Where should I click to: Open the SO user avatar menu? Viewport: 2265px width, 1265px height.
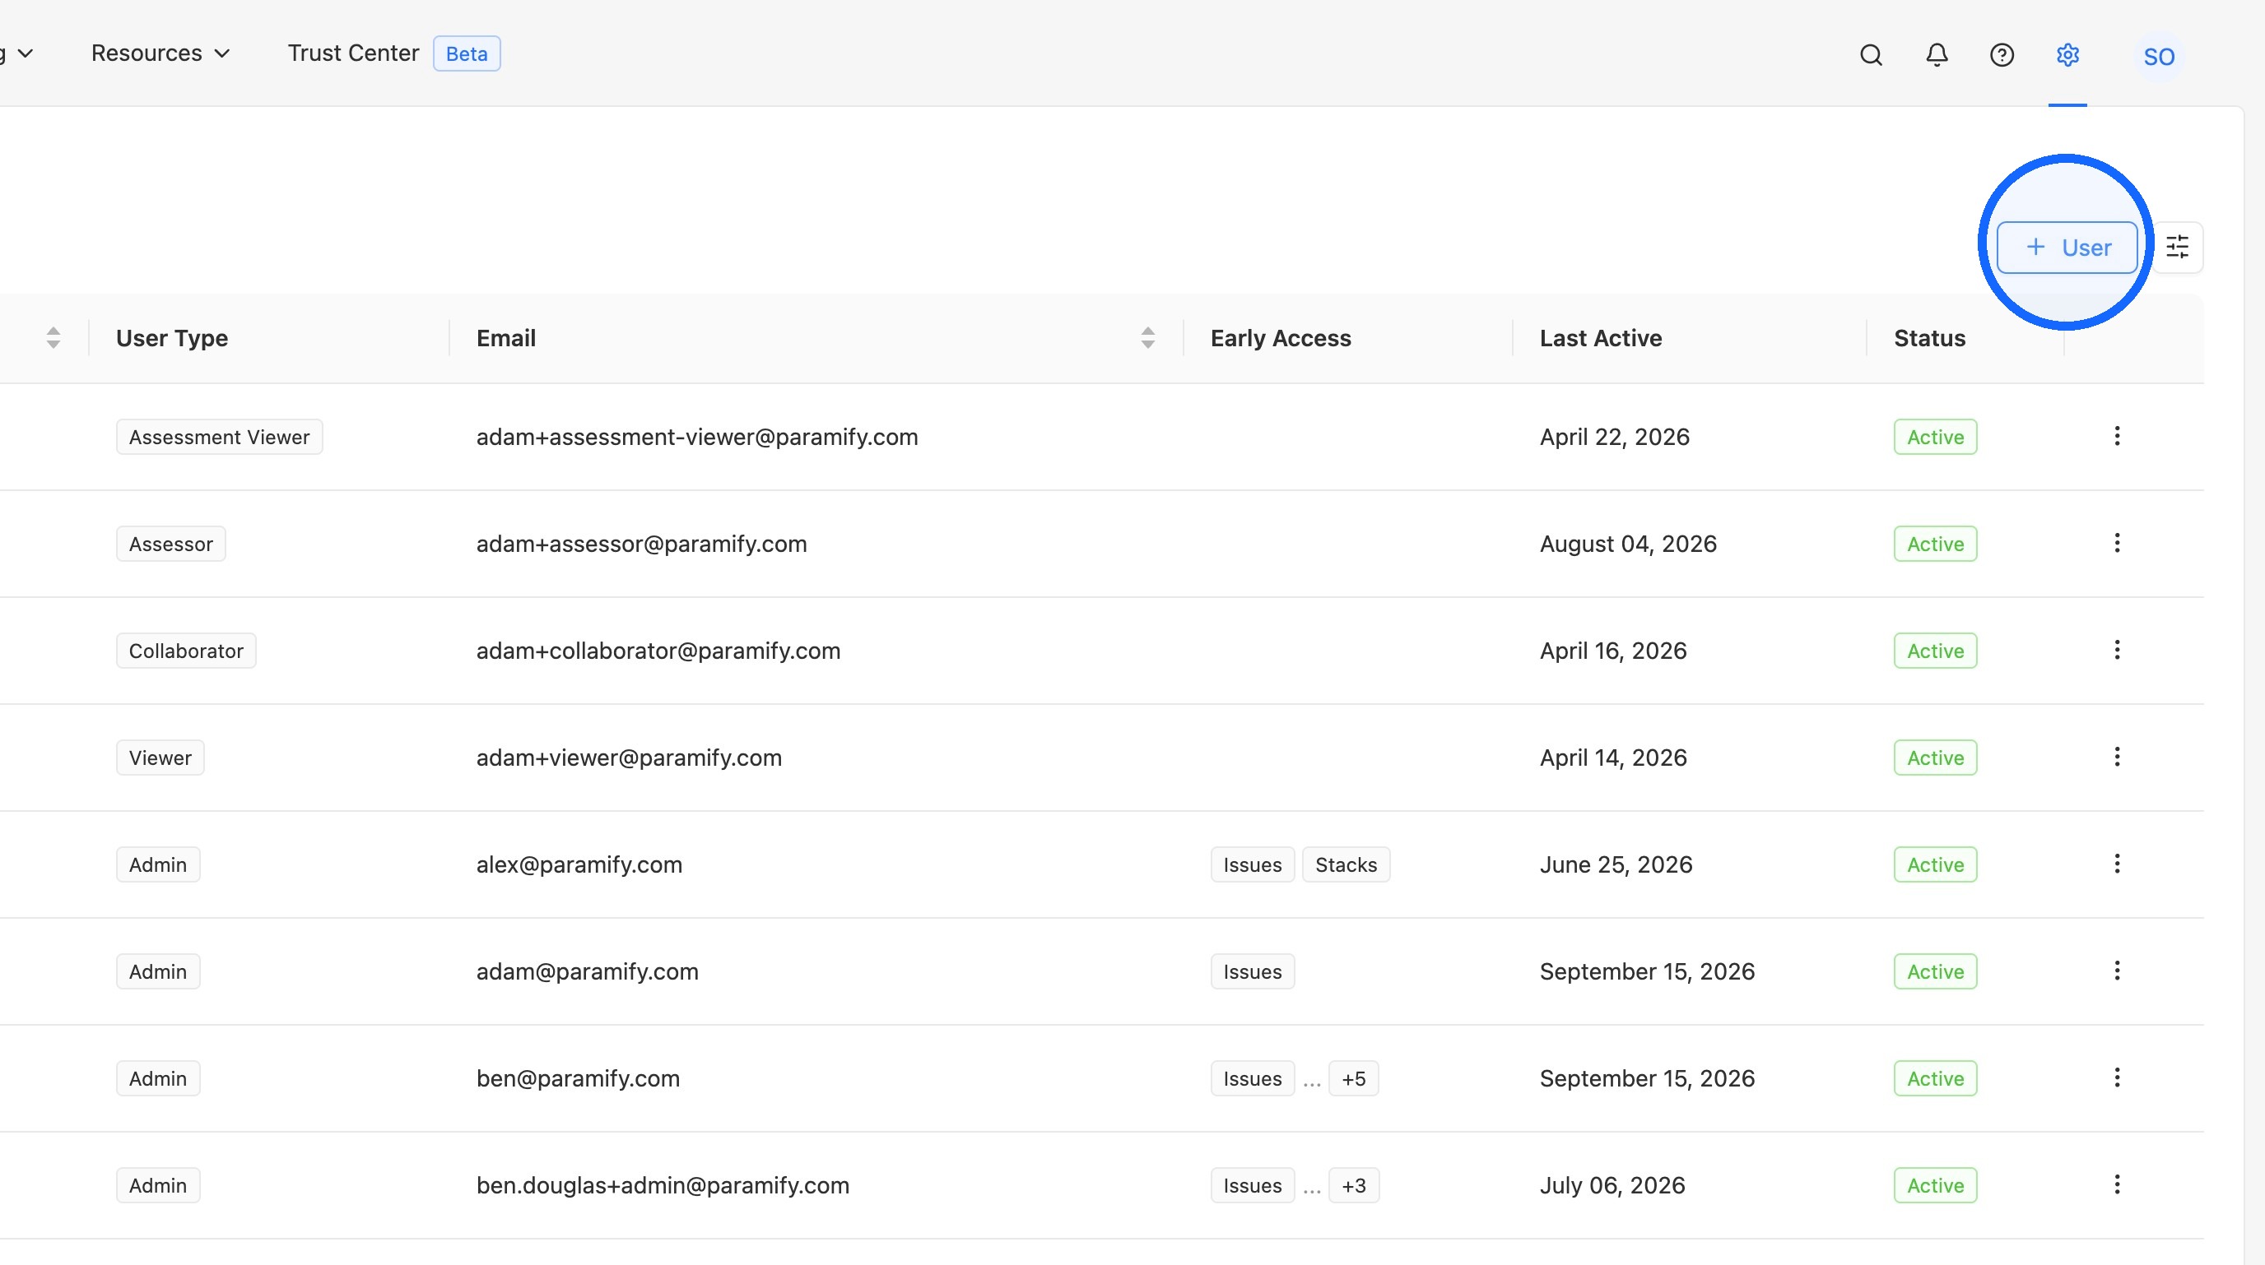pyautogui.click(x=2159, y=56)
